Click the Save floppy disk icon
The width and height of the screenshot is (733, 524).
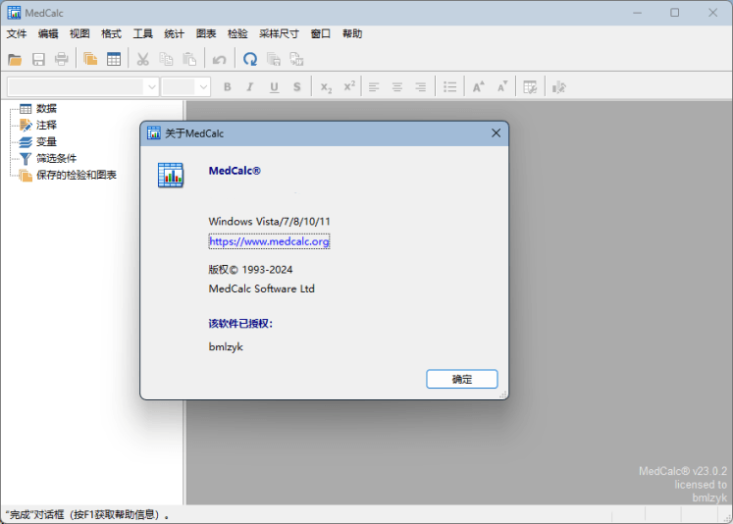click(38, 59)
